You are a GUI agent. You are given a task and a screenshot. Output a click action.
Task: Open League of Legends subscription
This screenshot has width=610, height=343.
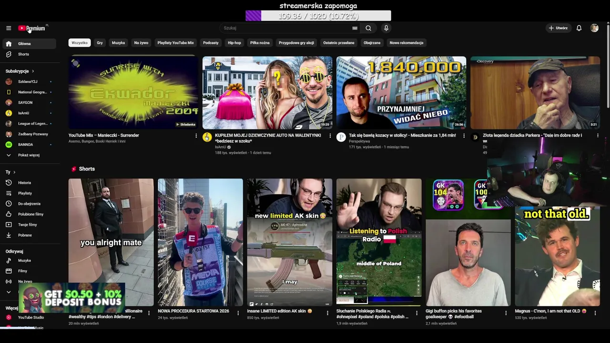pos(29,124)
